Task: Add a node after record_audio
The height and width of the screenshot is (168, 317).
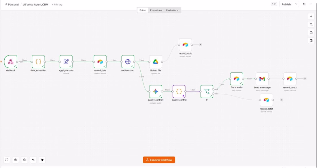Action: [x=200, y=45]
